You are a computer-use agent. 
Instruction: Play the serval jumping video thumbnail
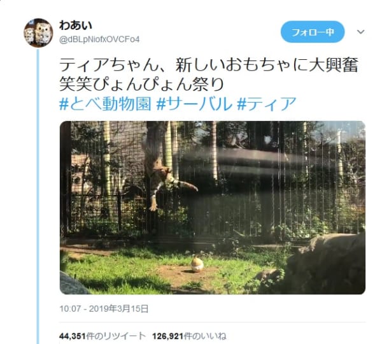point(213,208)
